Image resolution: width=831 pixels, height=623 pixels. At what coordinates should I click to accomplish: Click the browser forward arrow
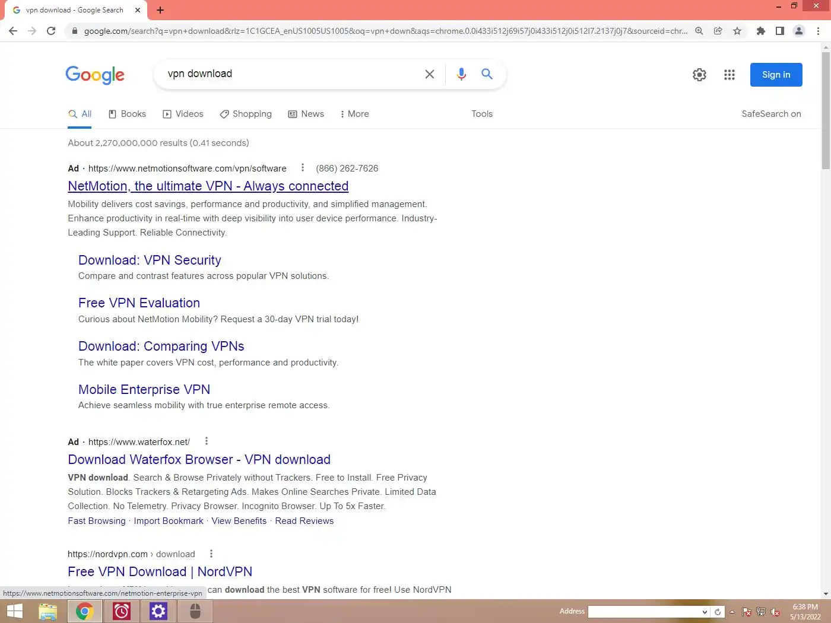coord(32,31)
